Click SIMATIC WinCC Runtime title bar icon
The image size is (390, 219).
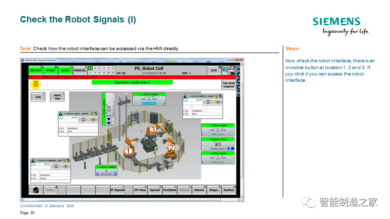pyautogui.click(x=22, y=60)
